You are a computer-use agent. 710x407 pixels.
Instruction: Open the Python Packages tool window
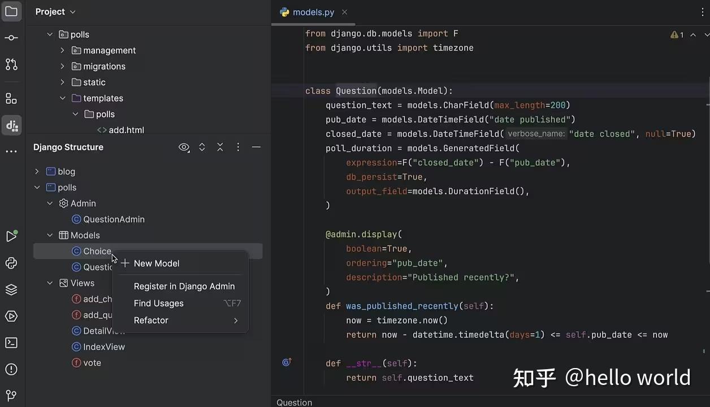(x=12, y=262)
